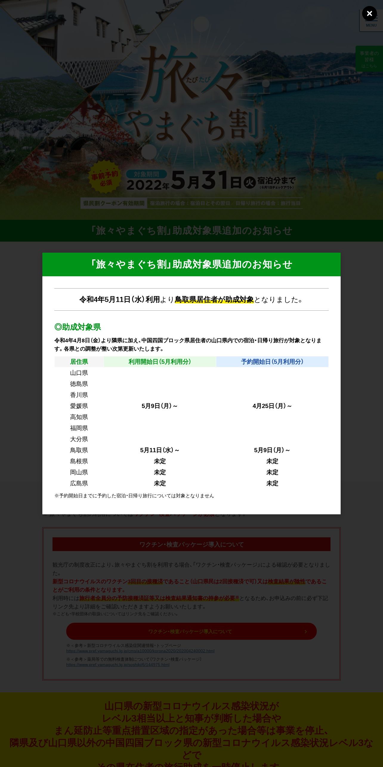Select the 利用開始日（5月利用分） column header
383x767 pixels.
[160, 362]
